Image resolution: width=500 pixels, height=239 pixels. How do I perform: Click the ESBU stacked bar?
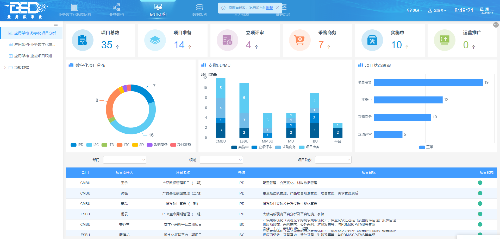(244, 110)
